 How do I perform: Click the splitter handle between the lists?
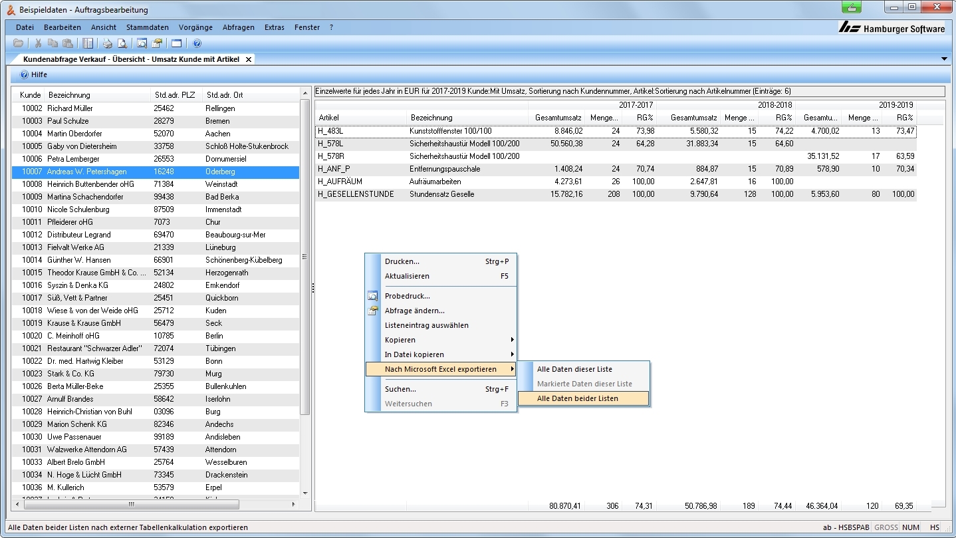(312, 288)
